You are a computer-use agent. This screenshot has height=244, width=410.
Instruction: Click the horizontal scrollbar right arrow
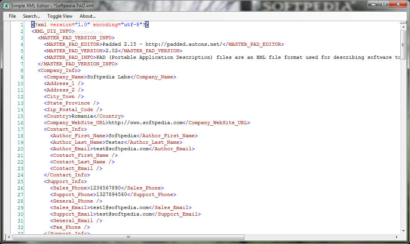tap(397, 237)
